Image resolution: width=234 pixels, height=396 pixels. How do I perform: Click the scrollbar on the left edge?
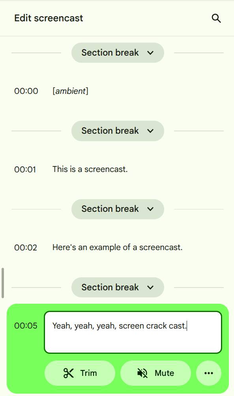tap(2, 283)
